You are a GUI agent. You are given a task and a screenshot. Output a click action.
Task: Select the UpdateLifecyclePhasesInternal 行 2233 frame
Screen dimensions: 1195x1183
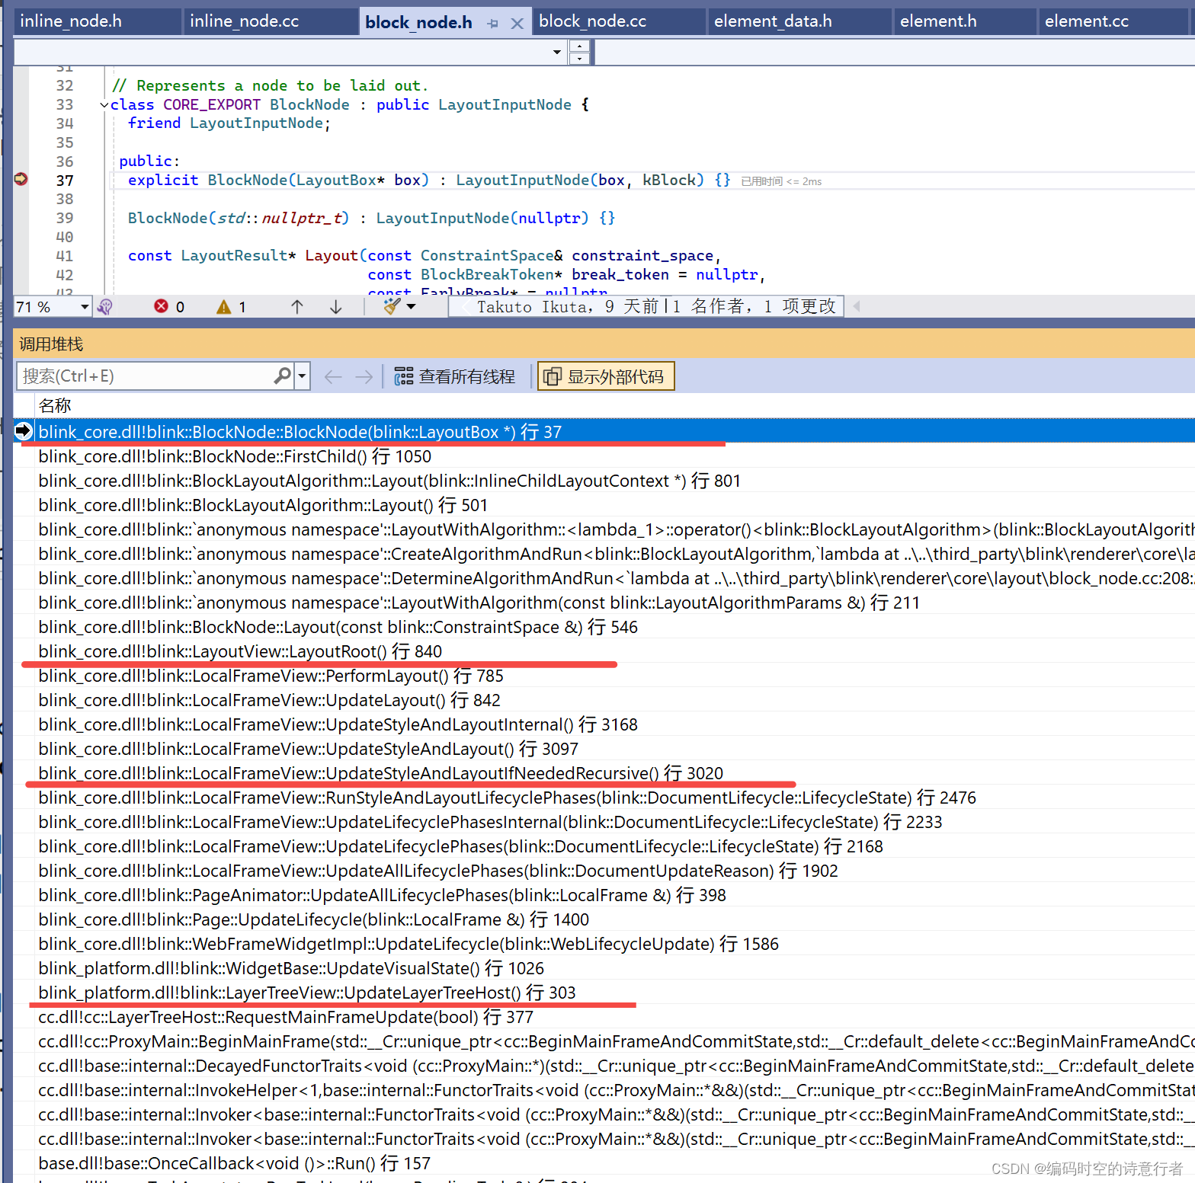(615, 822)
